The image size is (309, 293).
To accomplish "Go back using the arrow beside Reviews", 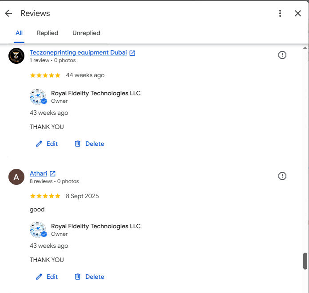I will [8, 13].
